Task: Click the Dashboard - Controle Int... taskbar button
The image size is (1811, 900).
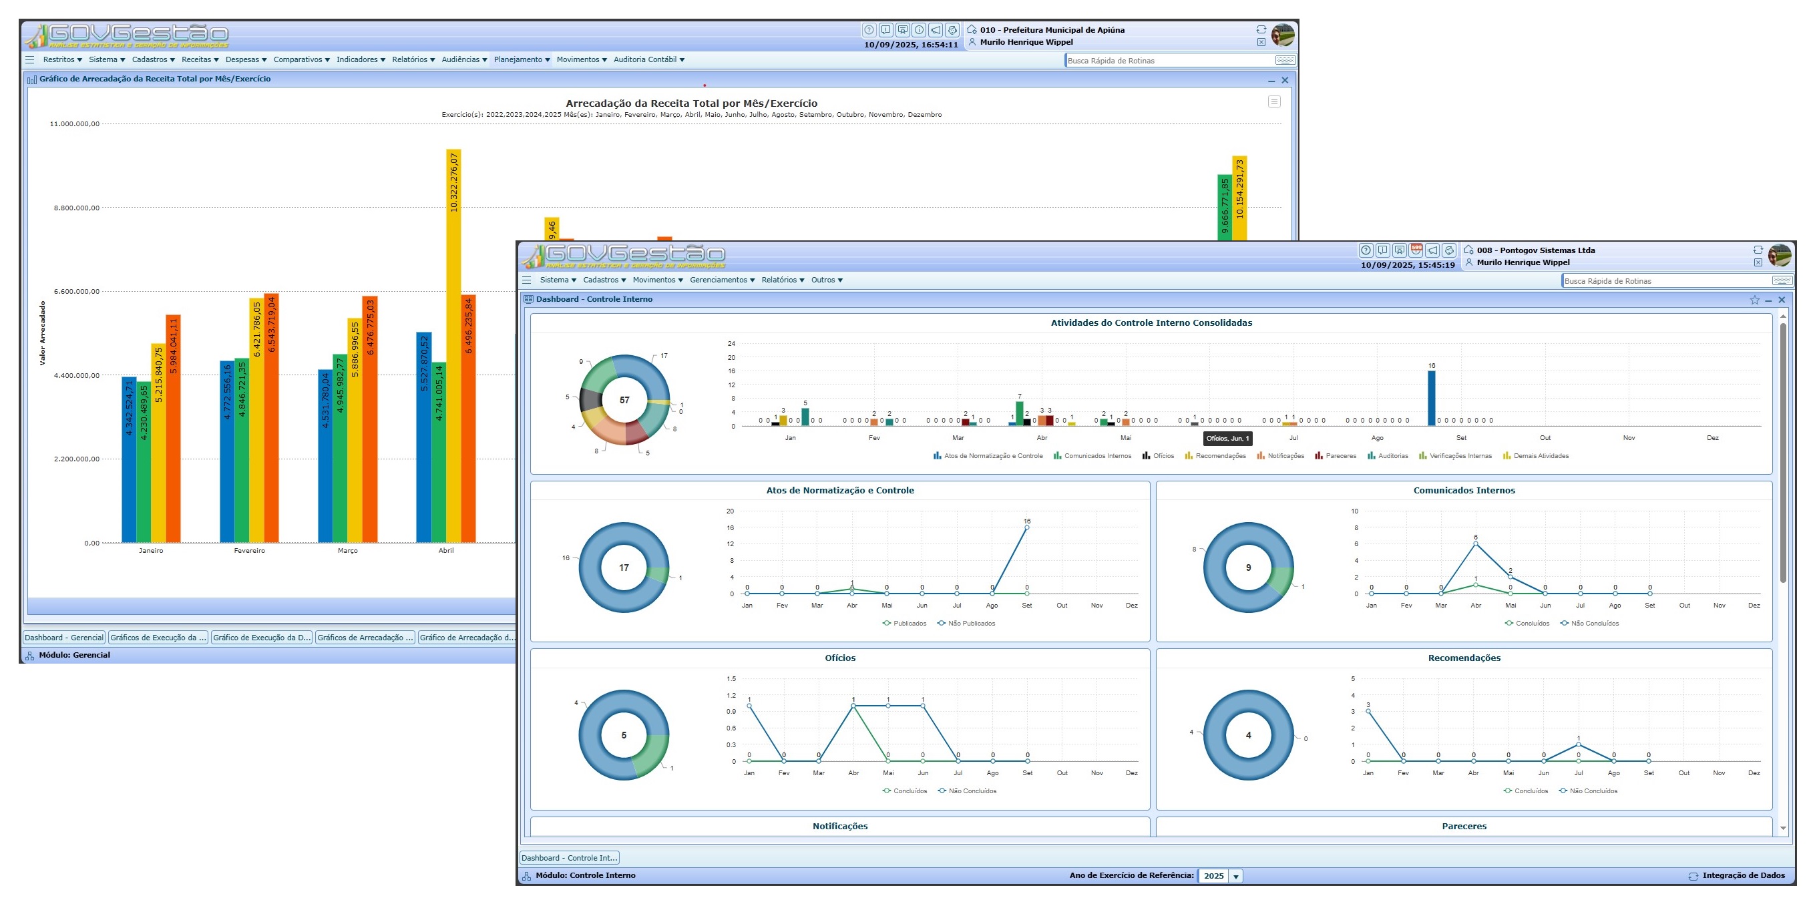Action: (x=569, y=858)
